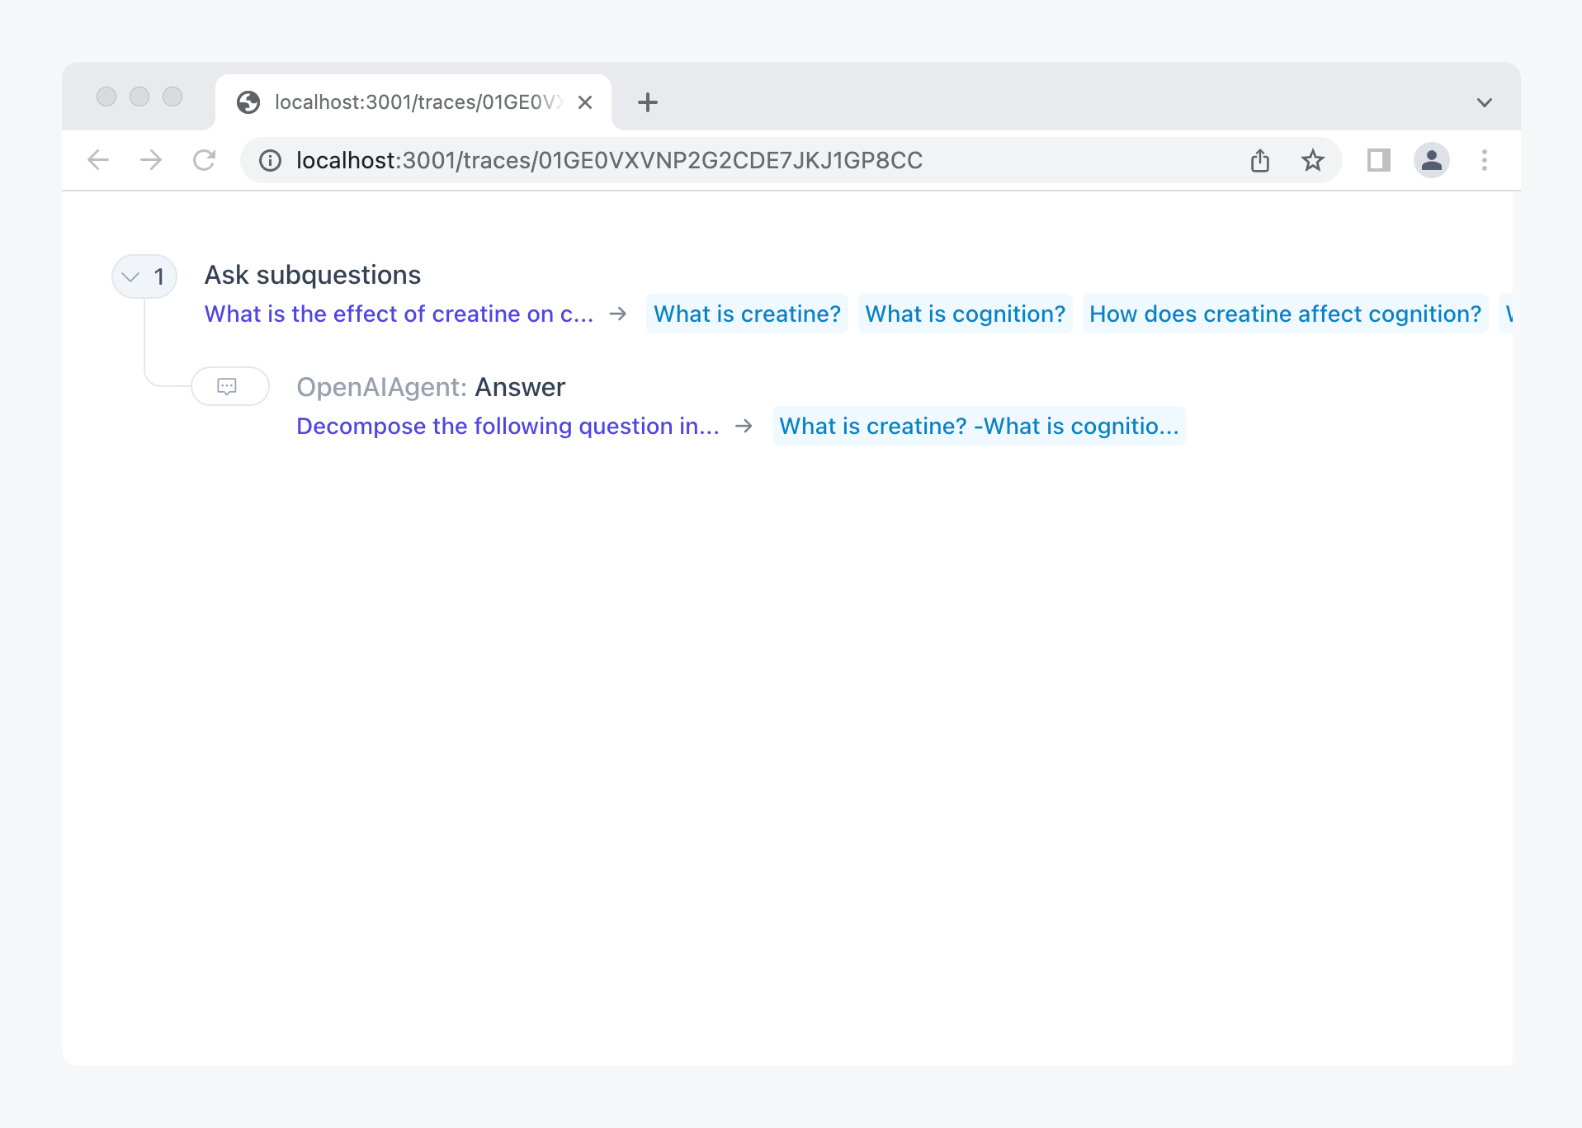Image resolution: width=1582 pixels, height=1128 pixels.
Task: Open the user profile icon
Action: [x=1431, y=160]
